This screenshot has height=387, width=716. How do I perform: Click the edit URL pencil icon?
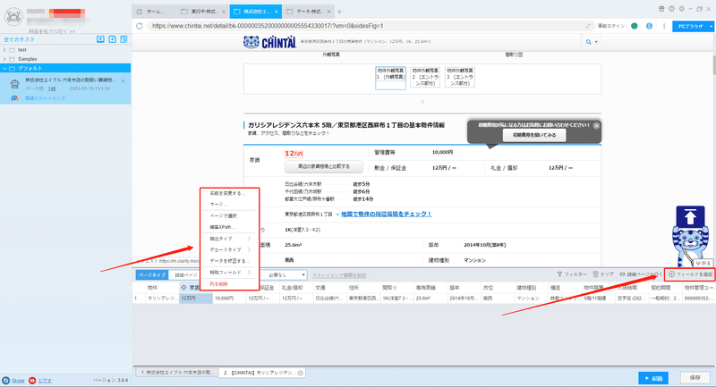point(589,26)
